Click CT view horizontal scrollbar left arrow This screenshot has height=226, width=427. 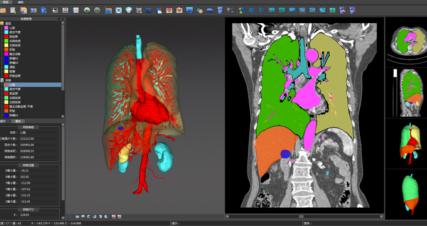(x=228, y=217)
